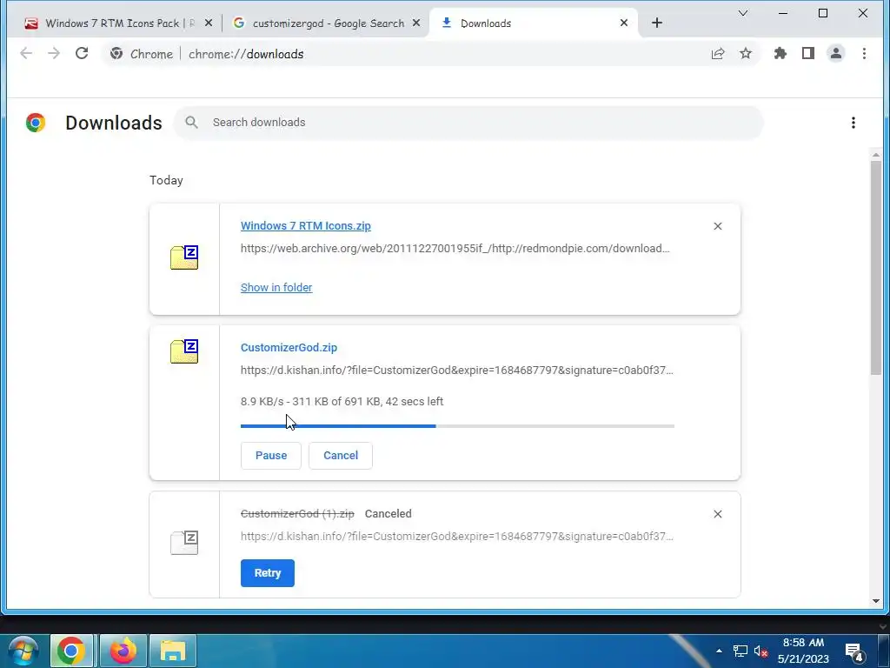The width and height of the screenshot is (890, 668).
Task: Open File Explorer from the taskbar
Action: 173,651
